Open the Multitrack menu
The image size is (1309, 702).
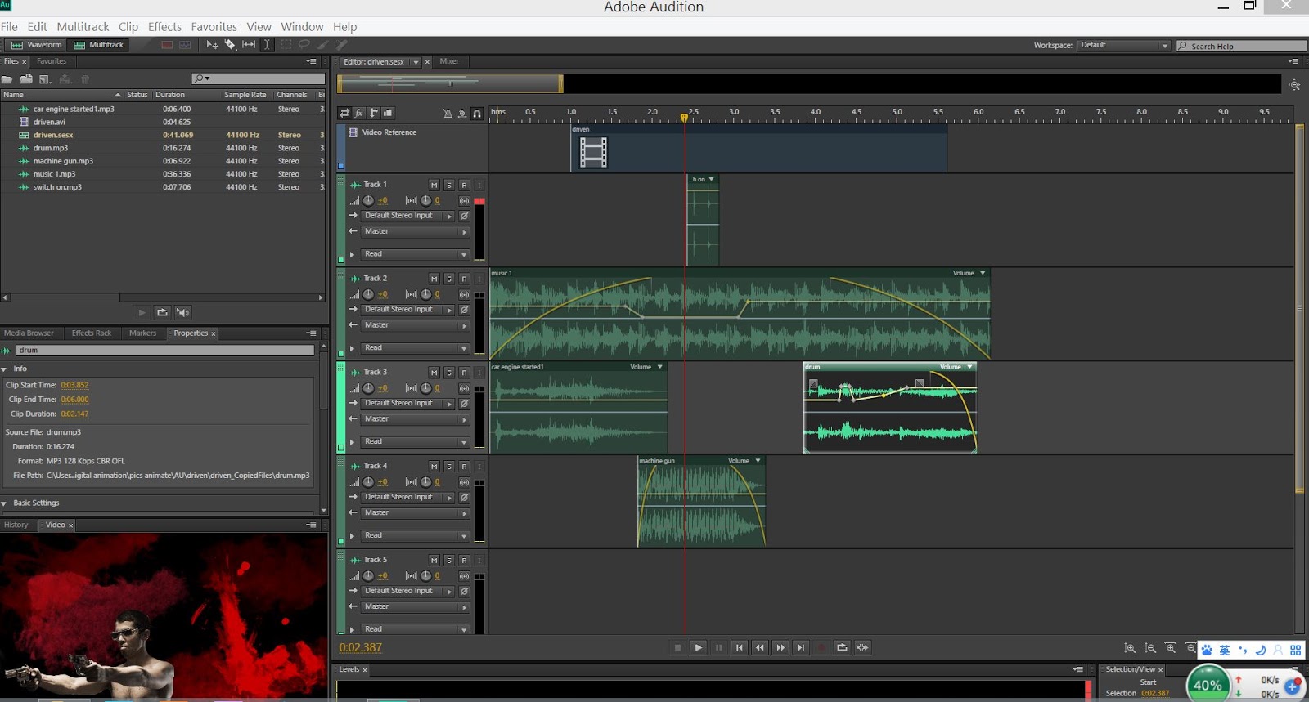[x=83, y=27]
